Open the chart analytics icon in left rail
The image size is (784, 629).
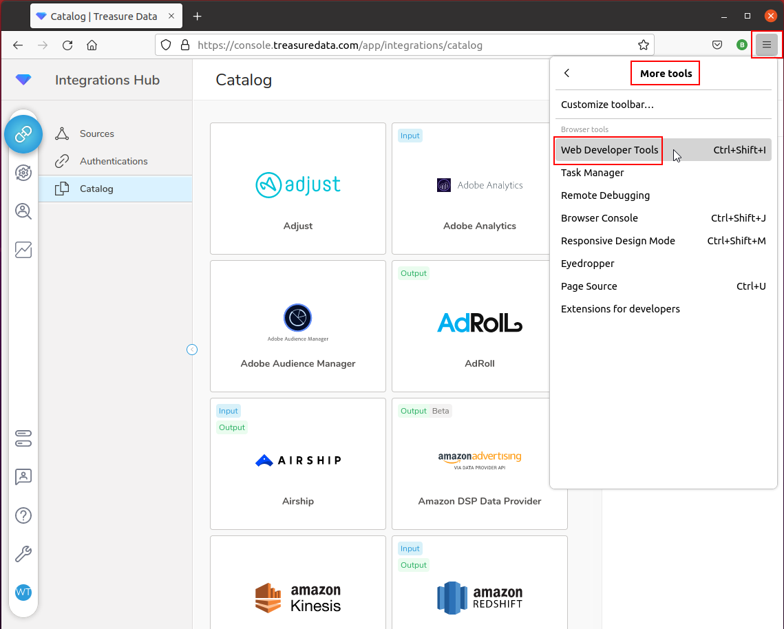click(x=23, y=250)
